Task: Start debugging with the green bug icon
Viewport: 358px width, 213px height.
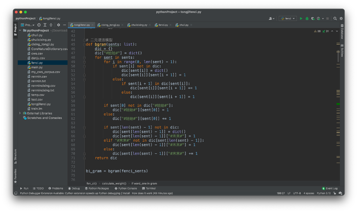Action: [307, 18]
